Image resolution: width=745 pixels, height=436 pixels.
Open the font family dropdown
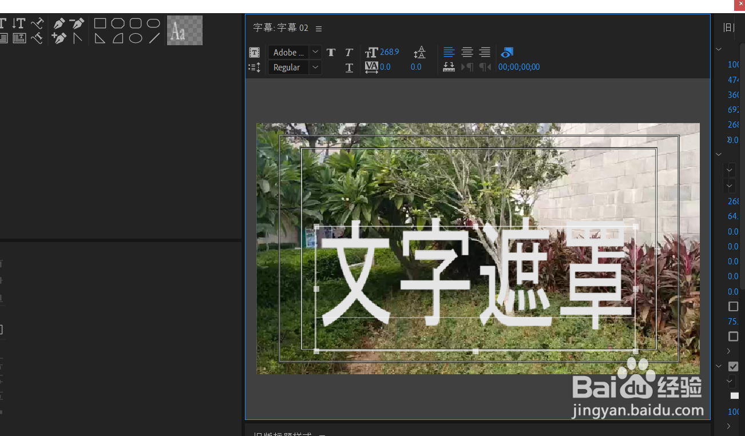click(314, 52)
